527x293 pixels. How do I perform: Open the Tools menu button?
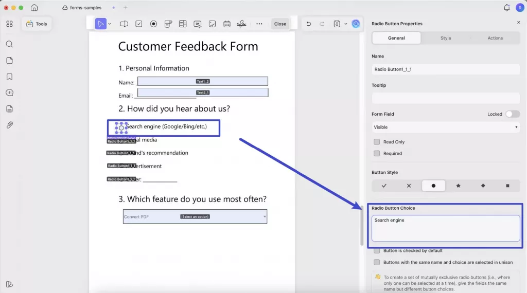[37, 24]
